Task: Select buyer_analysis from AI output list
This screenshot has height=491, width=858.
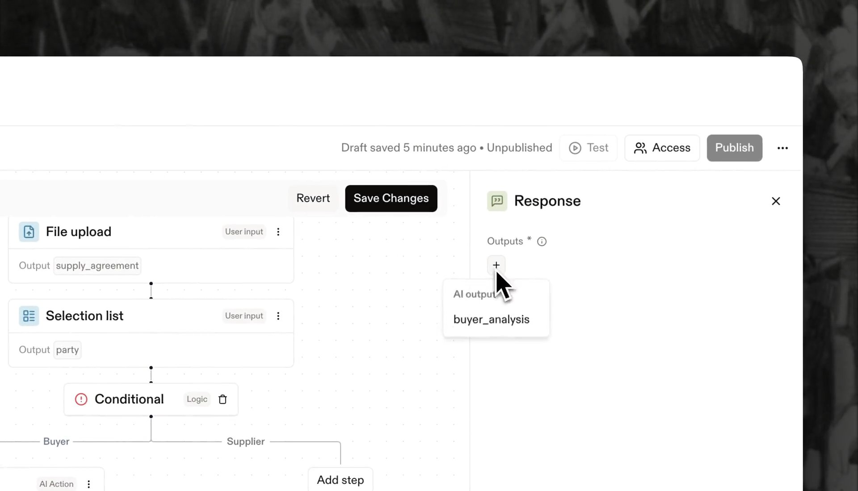Action: [491, 319]
